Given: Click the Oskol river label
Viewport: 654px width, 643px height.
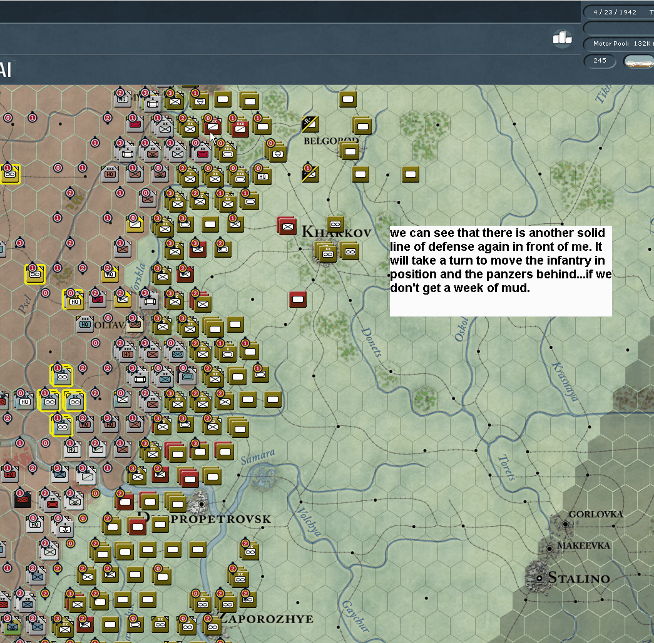Looking at the screenshot, I should [x=461, y=329].
